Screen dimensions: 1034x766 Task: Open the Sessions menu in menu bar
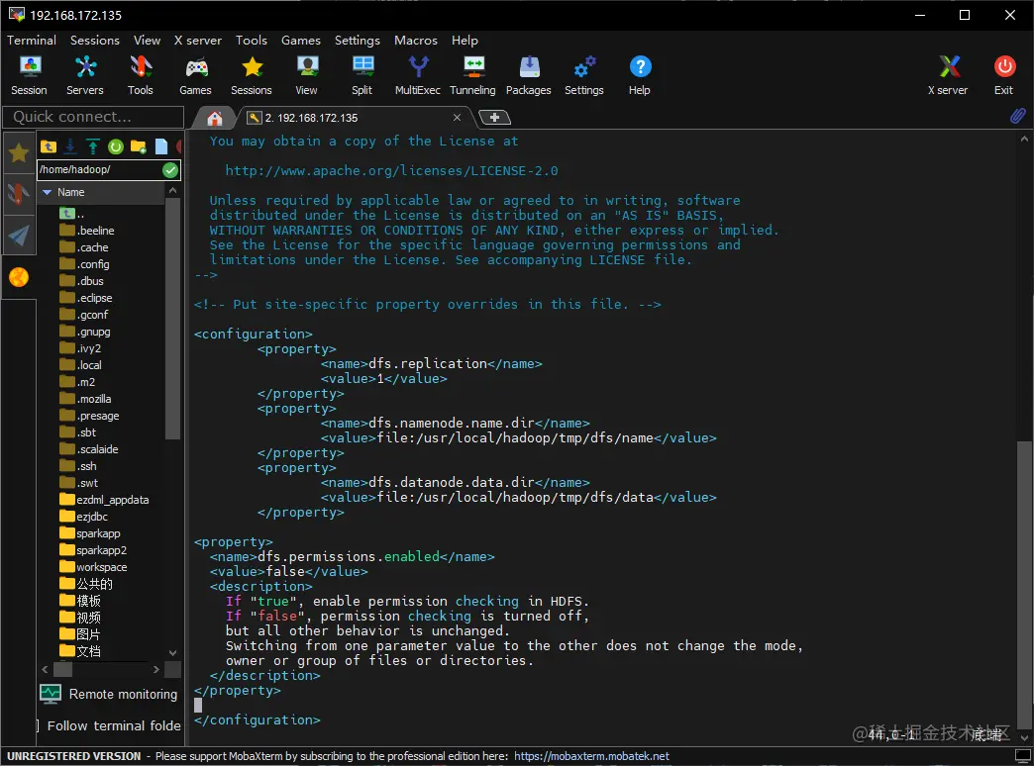95,41
